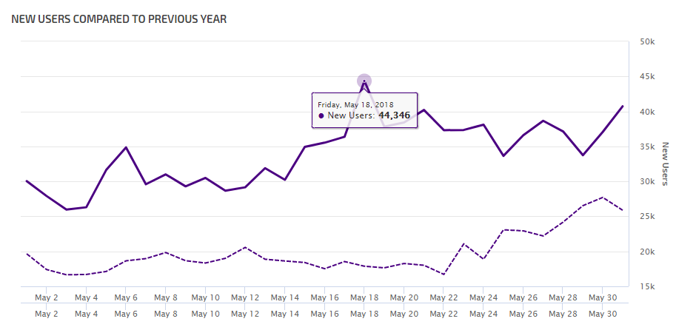Select the 50k label on the y-axis
Screen dimensions: 676x330
click(x=646, y=42)
